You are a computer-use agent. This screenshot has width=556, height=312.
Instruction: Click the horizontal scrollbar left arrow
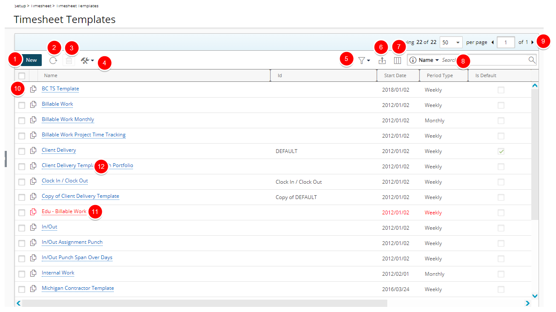pyautogui.click(x=18, y=303)
